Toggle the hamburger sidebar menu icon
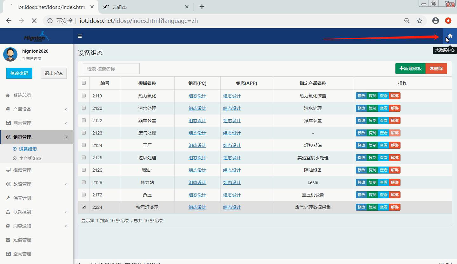 pos(80,36)
